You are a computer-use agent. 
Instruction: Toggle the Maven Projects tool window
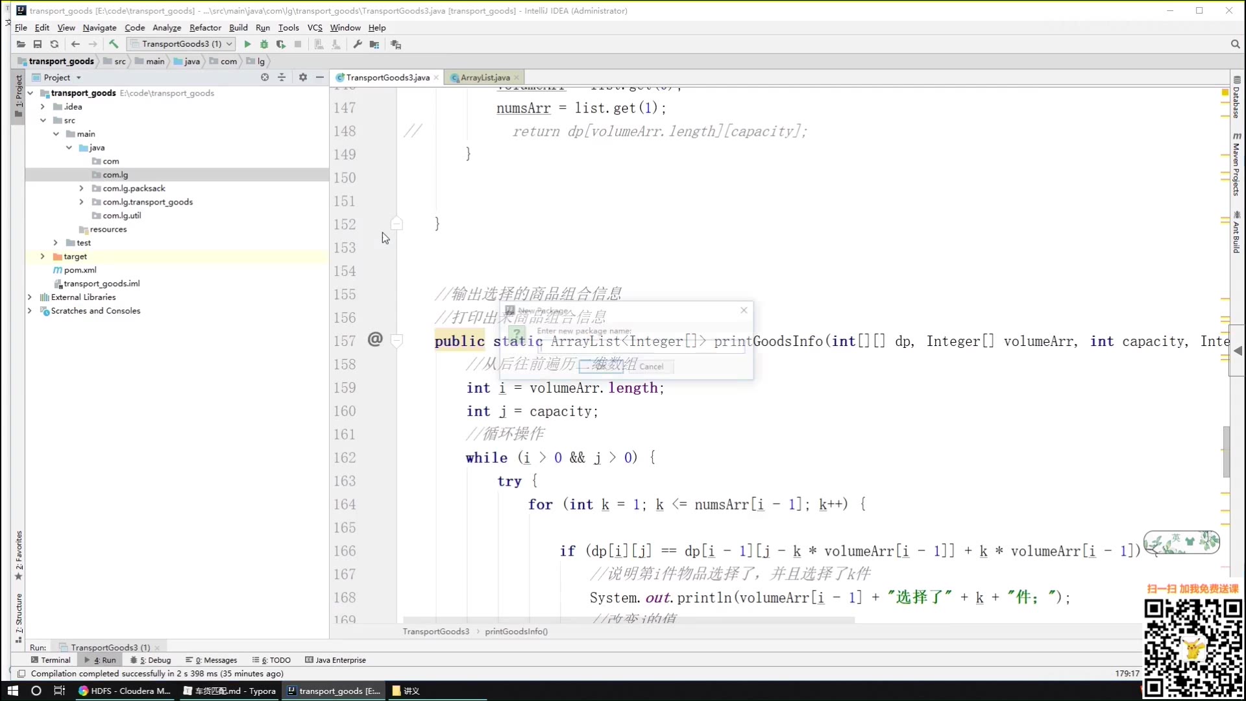pos(1237,164)
